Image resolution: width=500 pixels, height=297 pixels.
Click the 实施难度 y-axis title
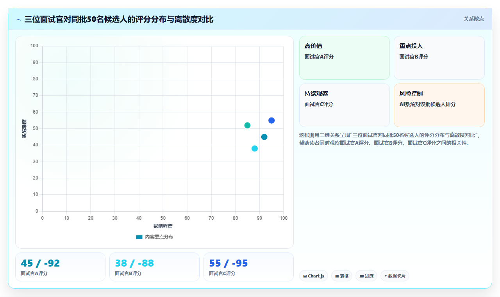point(24,129)
